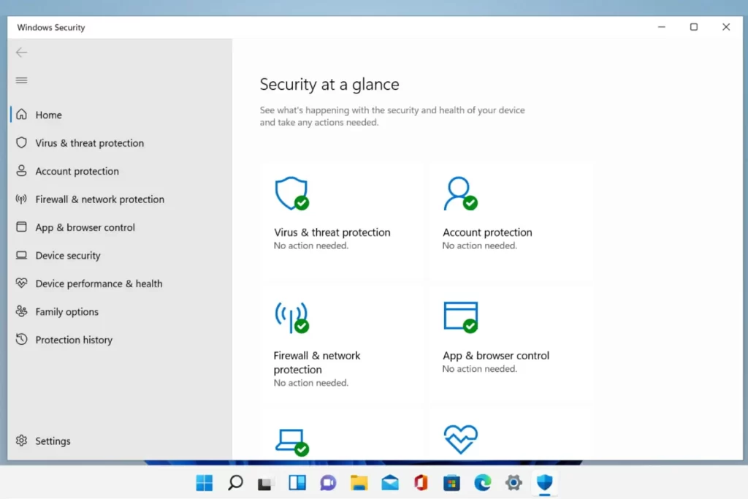Screen dimensions: 748x499
Task: Open Account protection person tile icon
Action: [x=459, y=194]
